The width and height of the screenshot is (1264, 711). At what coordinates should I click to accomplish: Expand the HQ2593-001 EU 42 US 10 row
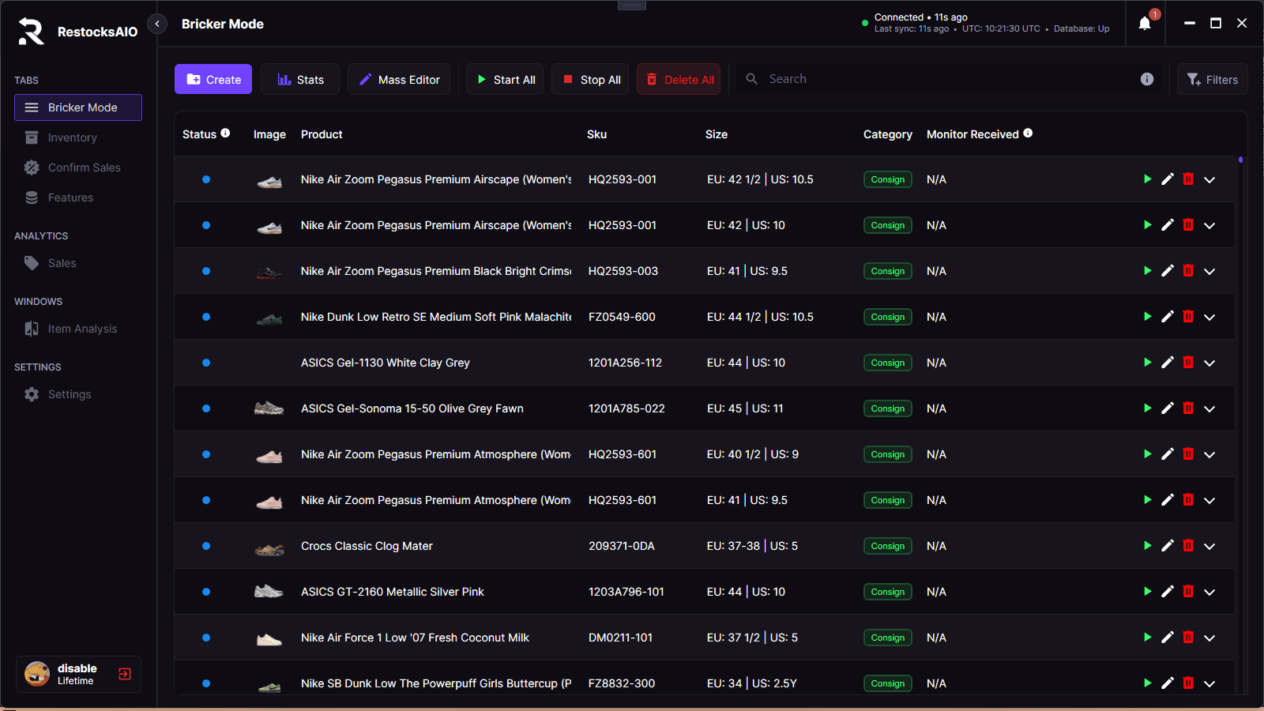(1209, 225)
